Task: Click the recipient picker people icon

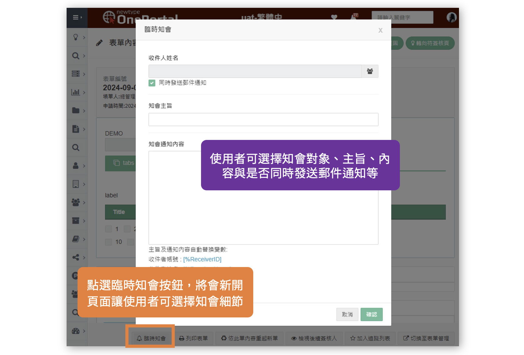Action: tap(370, 71)
